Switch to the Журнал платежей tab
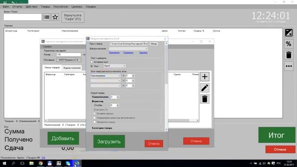Screen dimensions: 297x167 click(72, 68)
